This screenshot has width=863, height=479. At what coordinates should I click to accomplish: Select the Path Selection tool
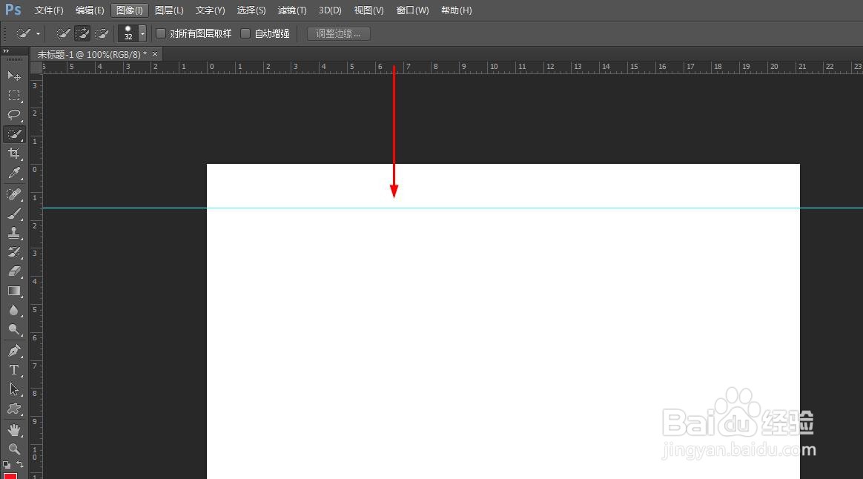point(14,389)
